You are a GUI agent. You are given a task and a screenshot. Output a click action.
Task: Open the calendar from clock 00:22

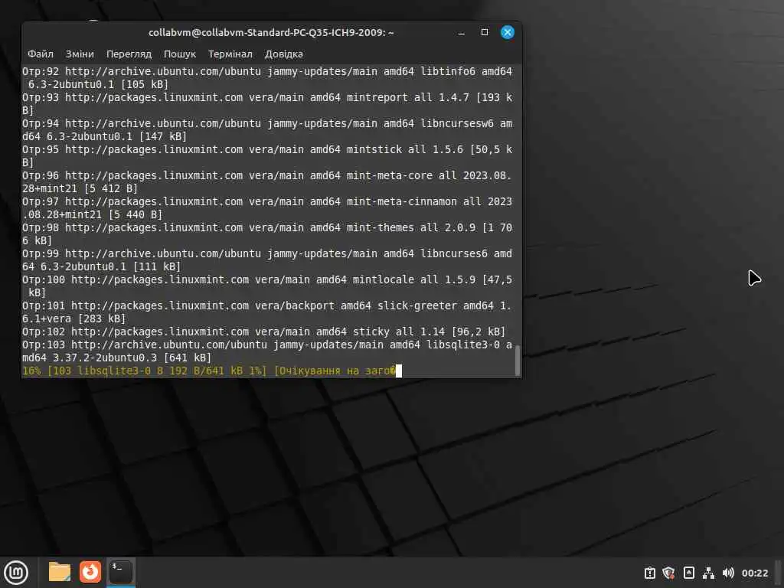click(x=754, y=573)
